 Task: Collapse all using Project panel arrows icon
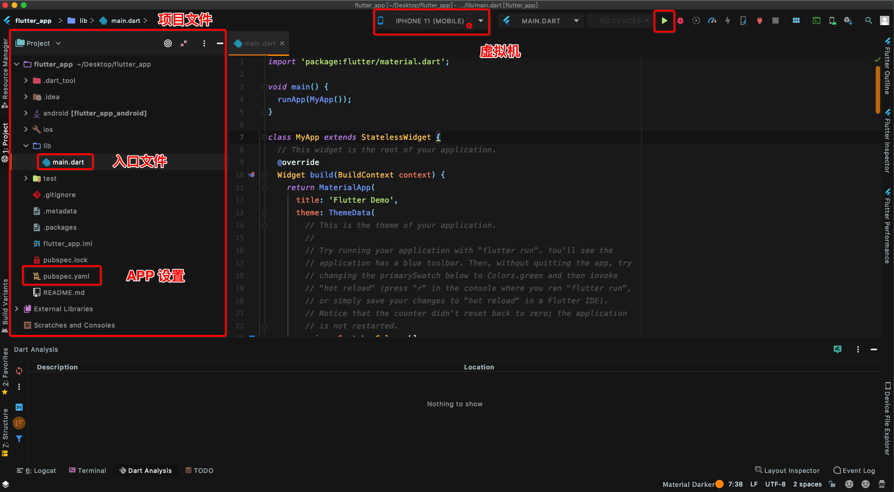(184, 43)
